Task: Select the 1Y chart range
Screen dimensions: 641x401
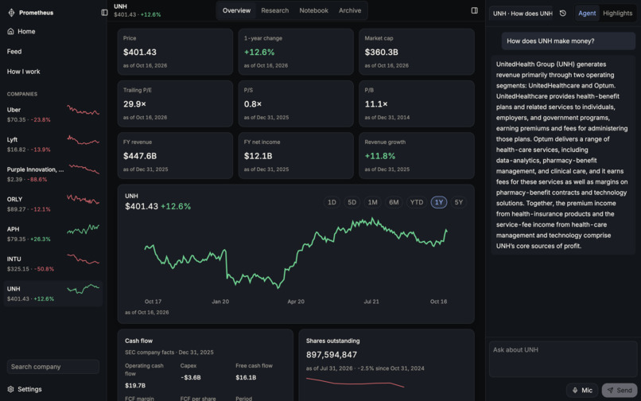Action: 439,202
